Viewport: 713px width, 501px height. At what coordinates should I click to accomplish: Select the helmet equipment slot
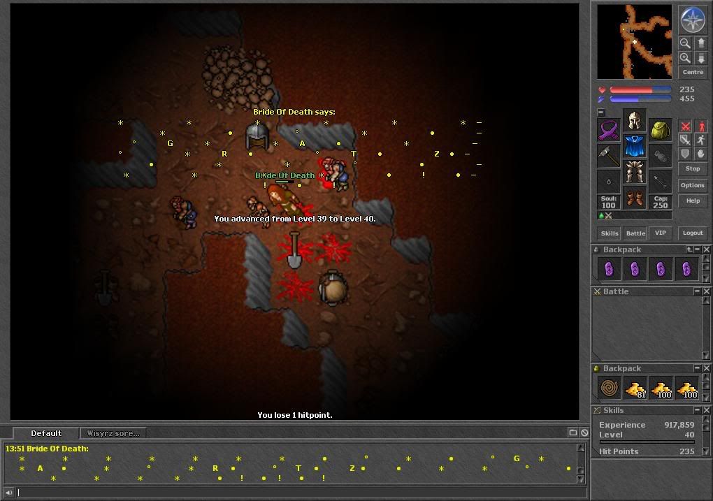coord(634,120)
